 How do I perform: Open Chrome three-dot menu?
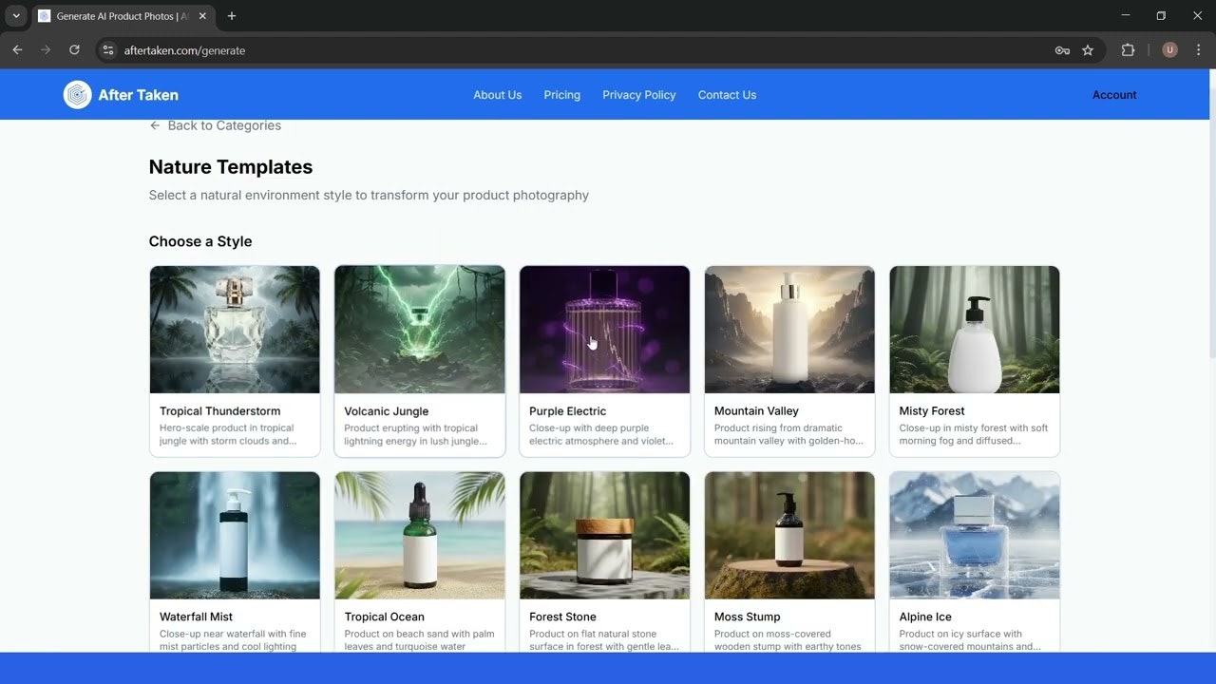pos(1198,50)
